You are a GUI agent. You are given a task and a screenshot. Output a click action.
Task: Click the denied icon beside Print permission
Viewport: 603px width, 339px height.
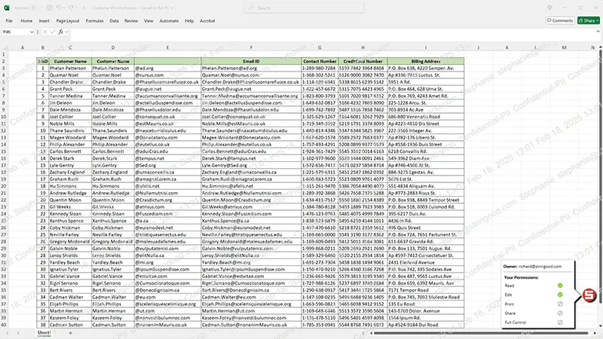pyautogui.click(x=560, y=304)
